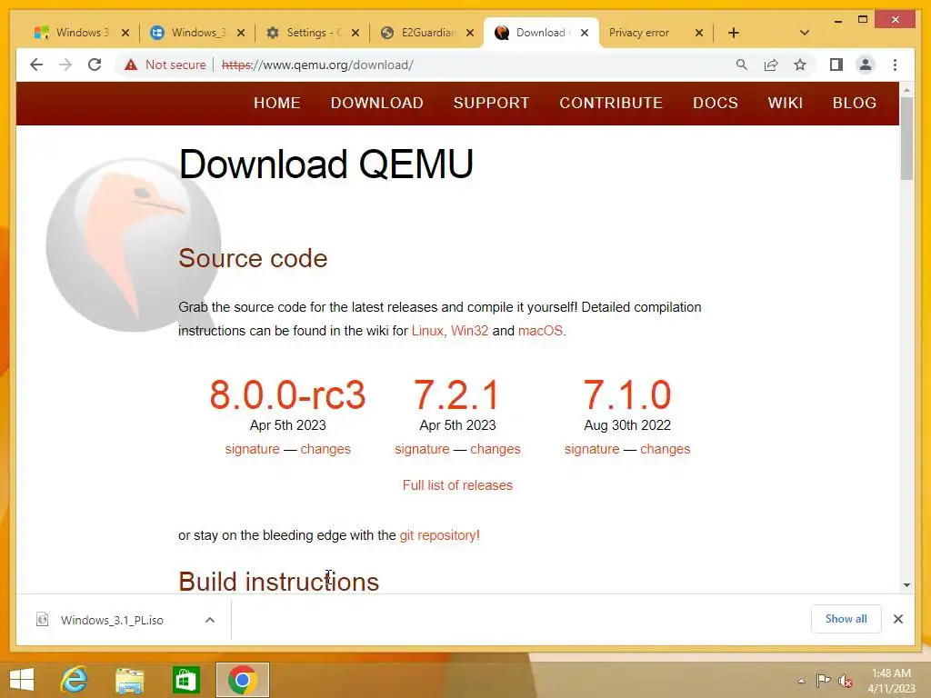
Task: Click the Chrome taskbar icon
Action: pos(242,680)
